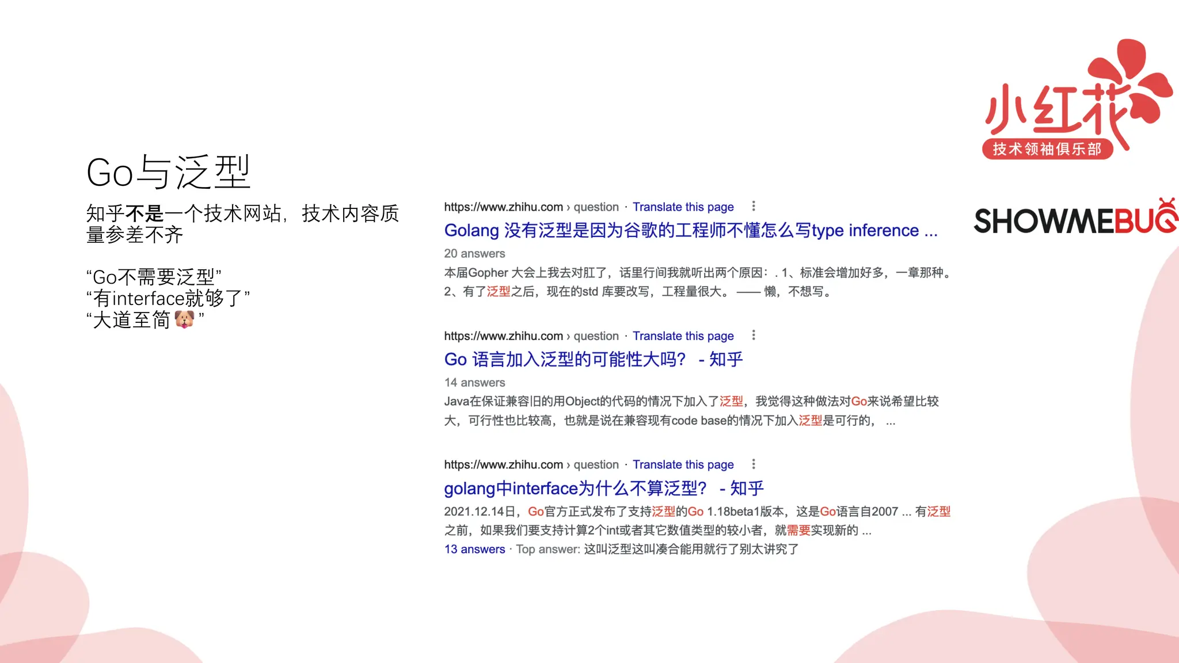Click the dog emoji after 大道至简

click(x=184, y=319)
